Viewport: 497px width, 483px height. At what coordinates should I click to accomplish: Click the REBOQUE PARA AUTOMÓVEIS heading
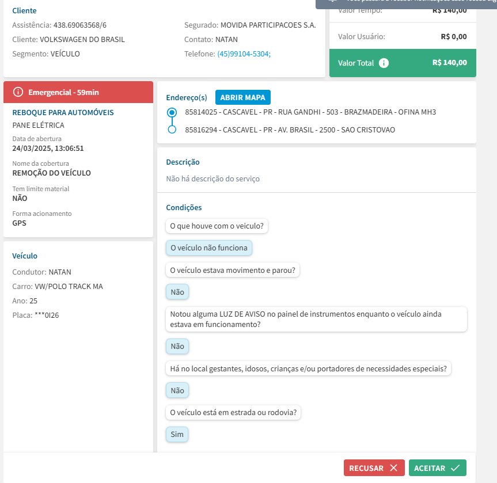coord(63,113)
